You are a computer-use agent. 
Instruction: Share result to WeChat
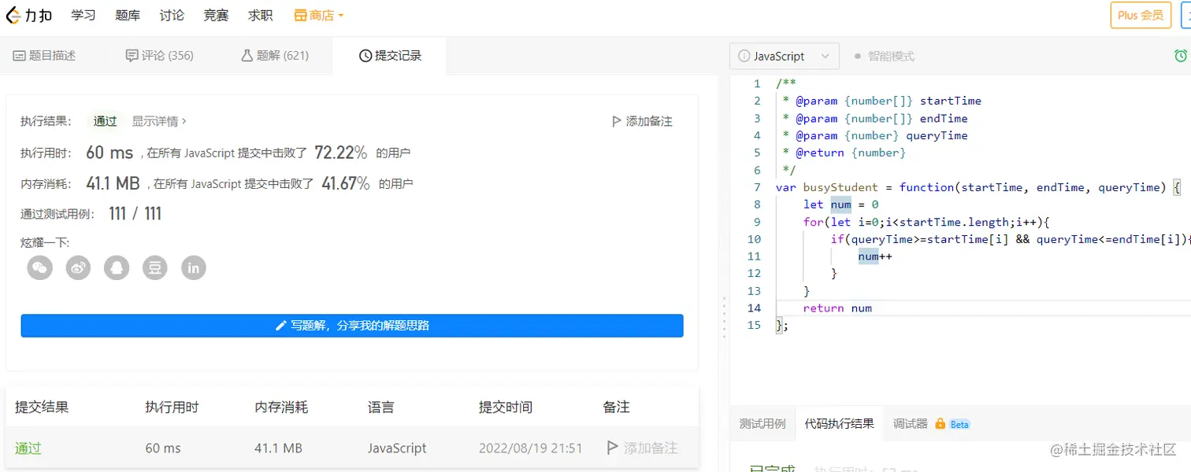tap(40, 267)
